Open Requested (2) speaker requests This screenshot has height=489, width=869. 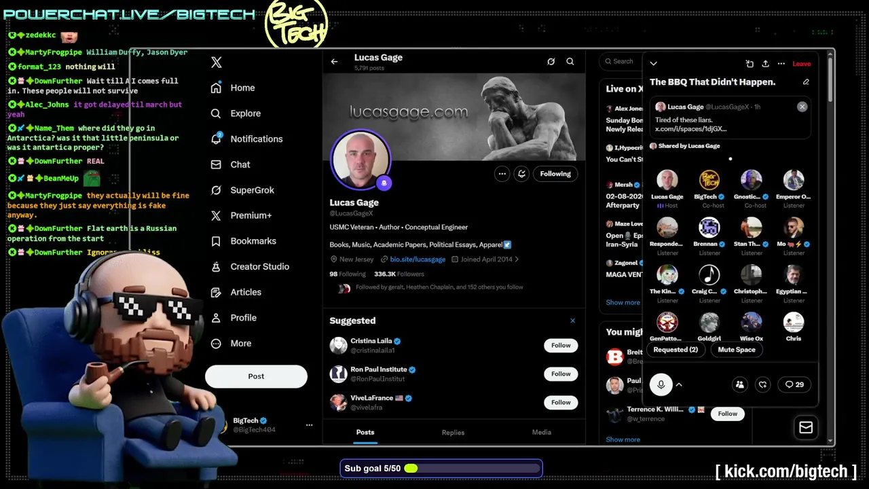676,350
